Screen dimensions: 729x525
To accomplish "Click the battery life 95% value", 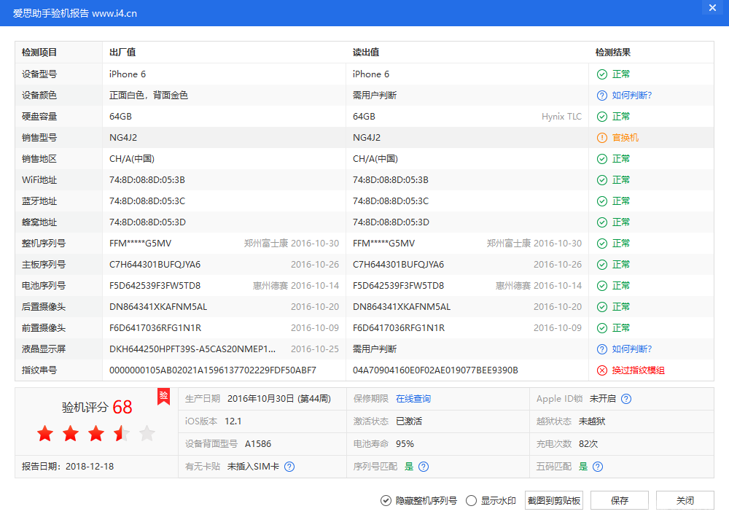I will click(x=405, y=444).
